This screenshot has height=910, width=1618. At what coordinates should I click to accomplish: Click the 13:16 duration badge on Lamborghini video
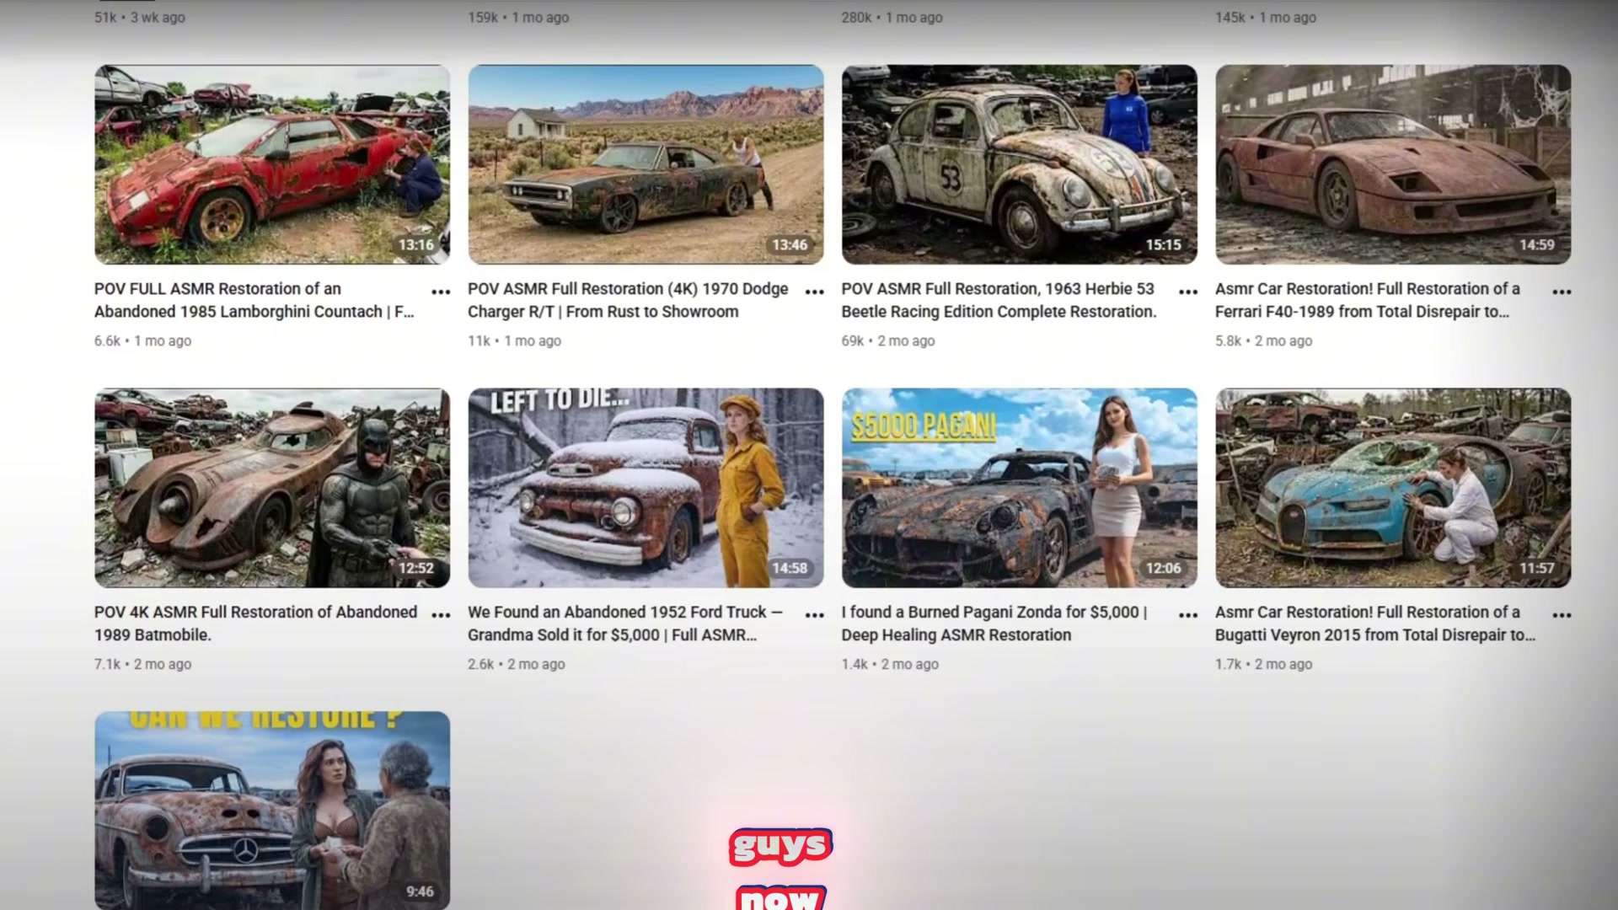(x=416, y=245)
